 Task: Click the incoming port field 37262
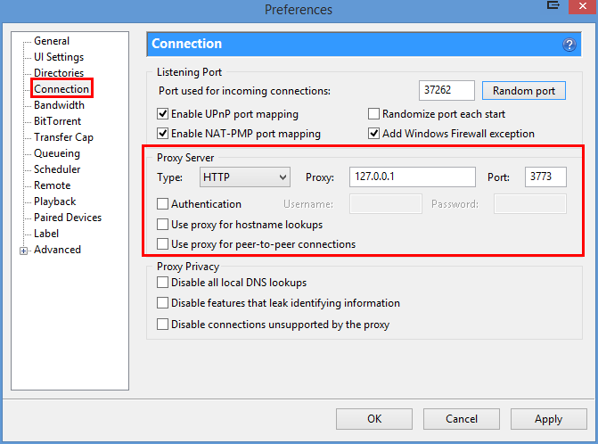[x=446, y=90]
